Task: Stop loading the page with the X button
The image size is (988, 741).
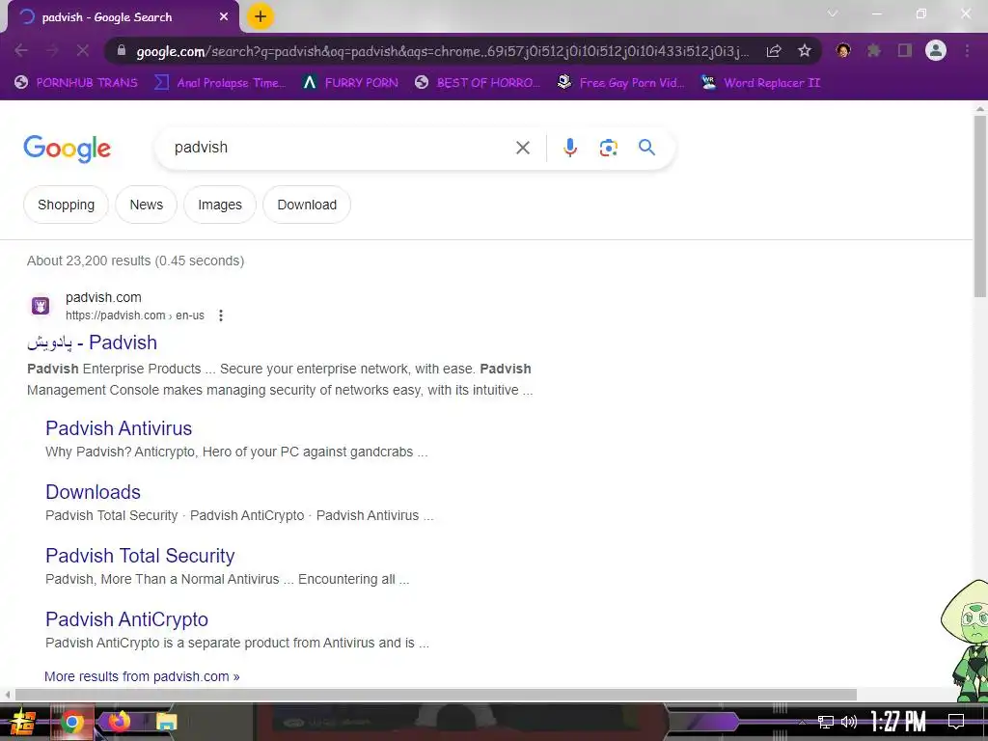Action: point(83,50)
